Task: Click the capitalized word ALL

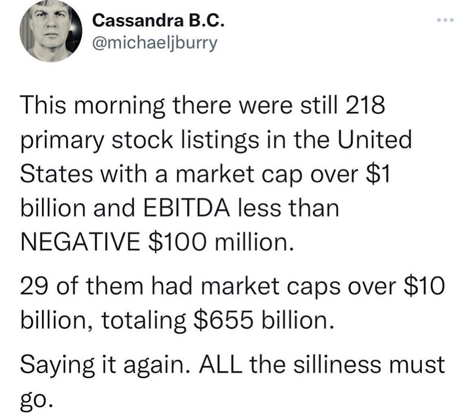Action: (221, 364)
